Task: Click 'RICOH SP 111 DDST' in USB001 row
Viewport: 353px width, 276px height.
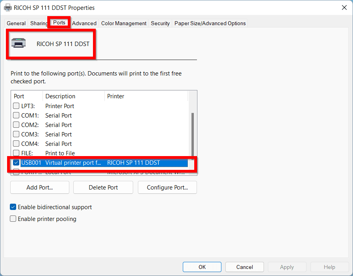Action: pyautogui.click(x=134, y=162)
